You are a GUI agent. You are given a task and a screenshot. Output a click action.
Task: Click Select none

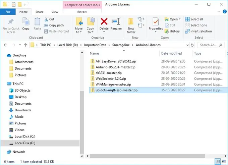(196, 25)
